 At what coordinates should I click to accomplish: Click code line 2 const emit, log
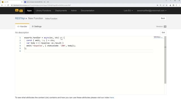tap(40, 40)
